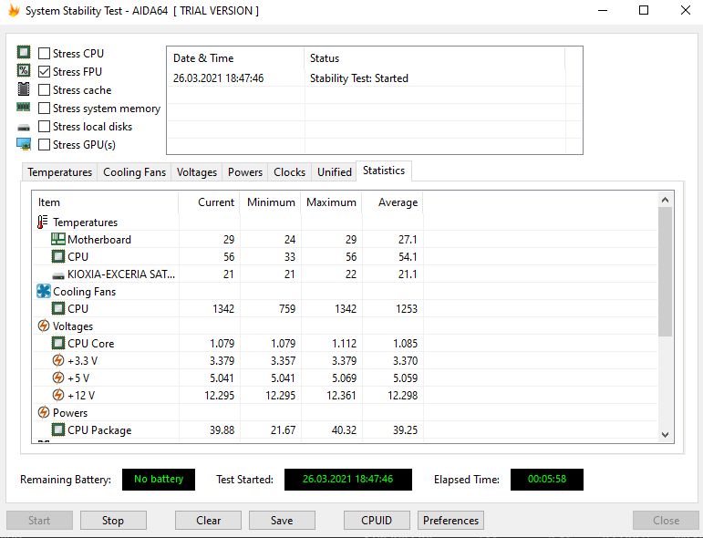This screenshot has height=538, width=703.
Task: Open the Cooling Fans tab
Action: point(135,172)
